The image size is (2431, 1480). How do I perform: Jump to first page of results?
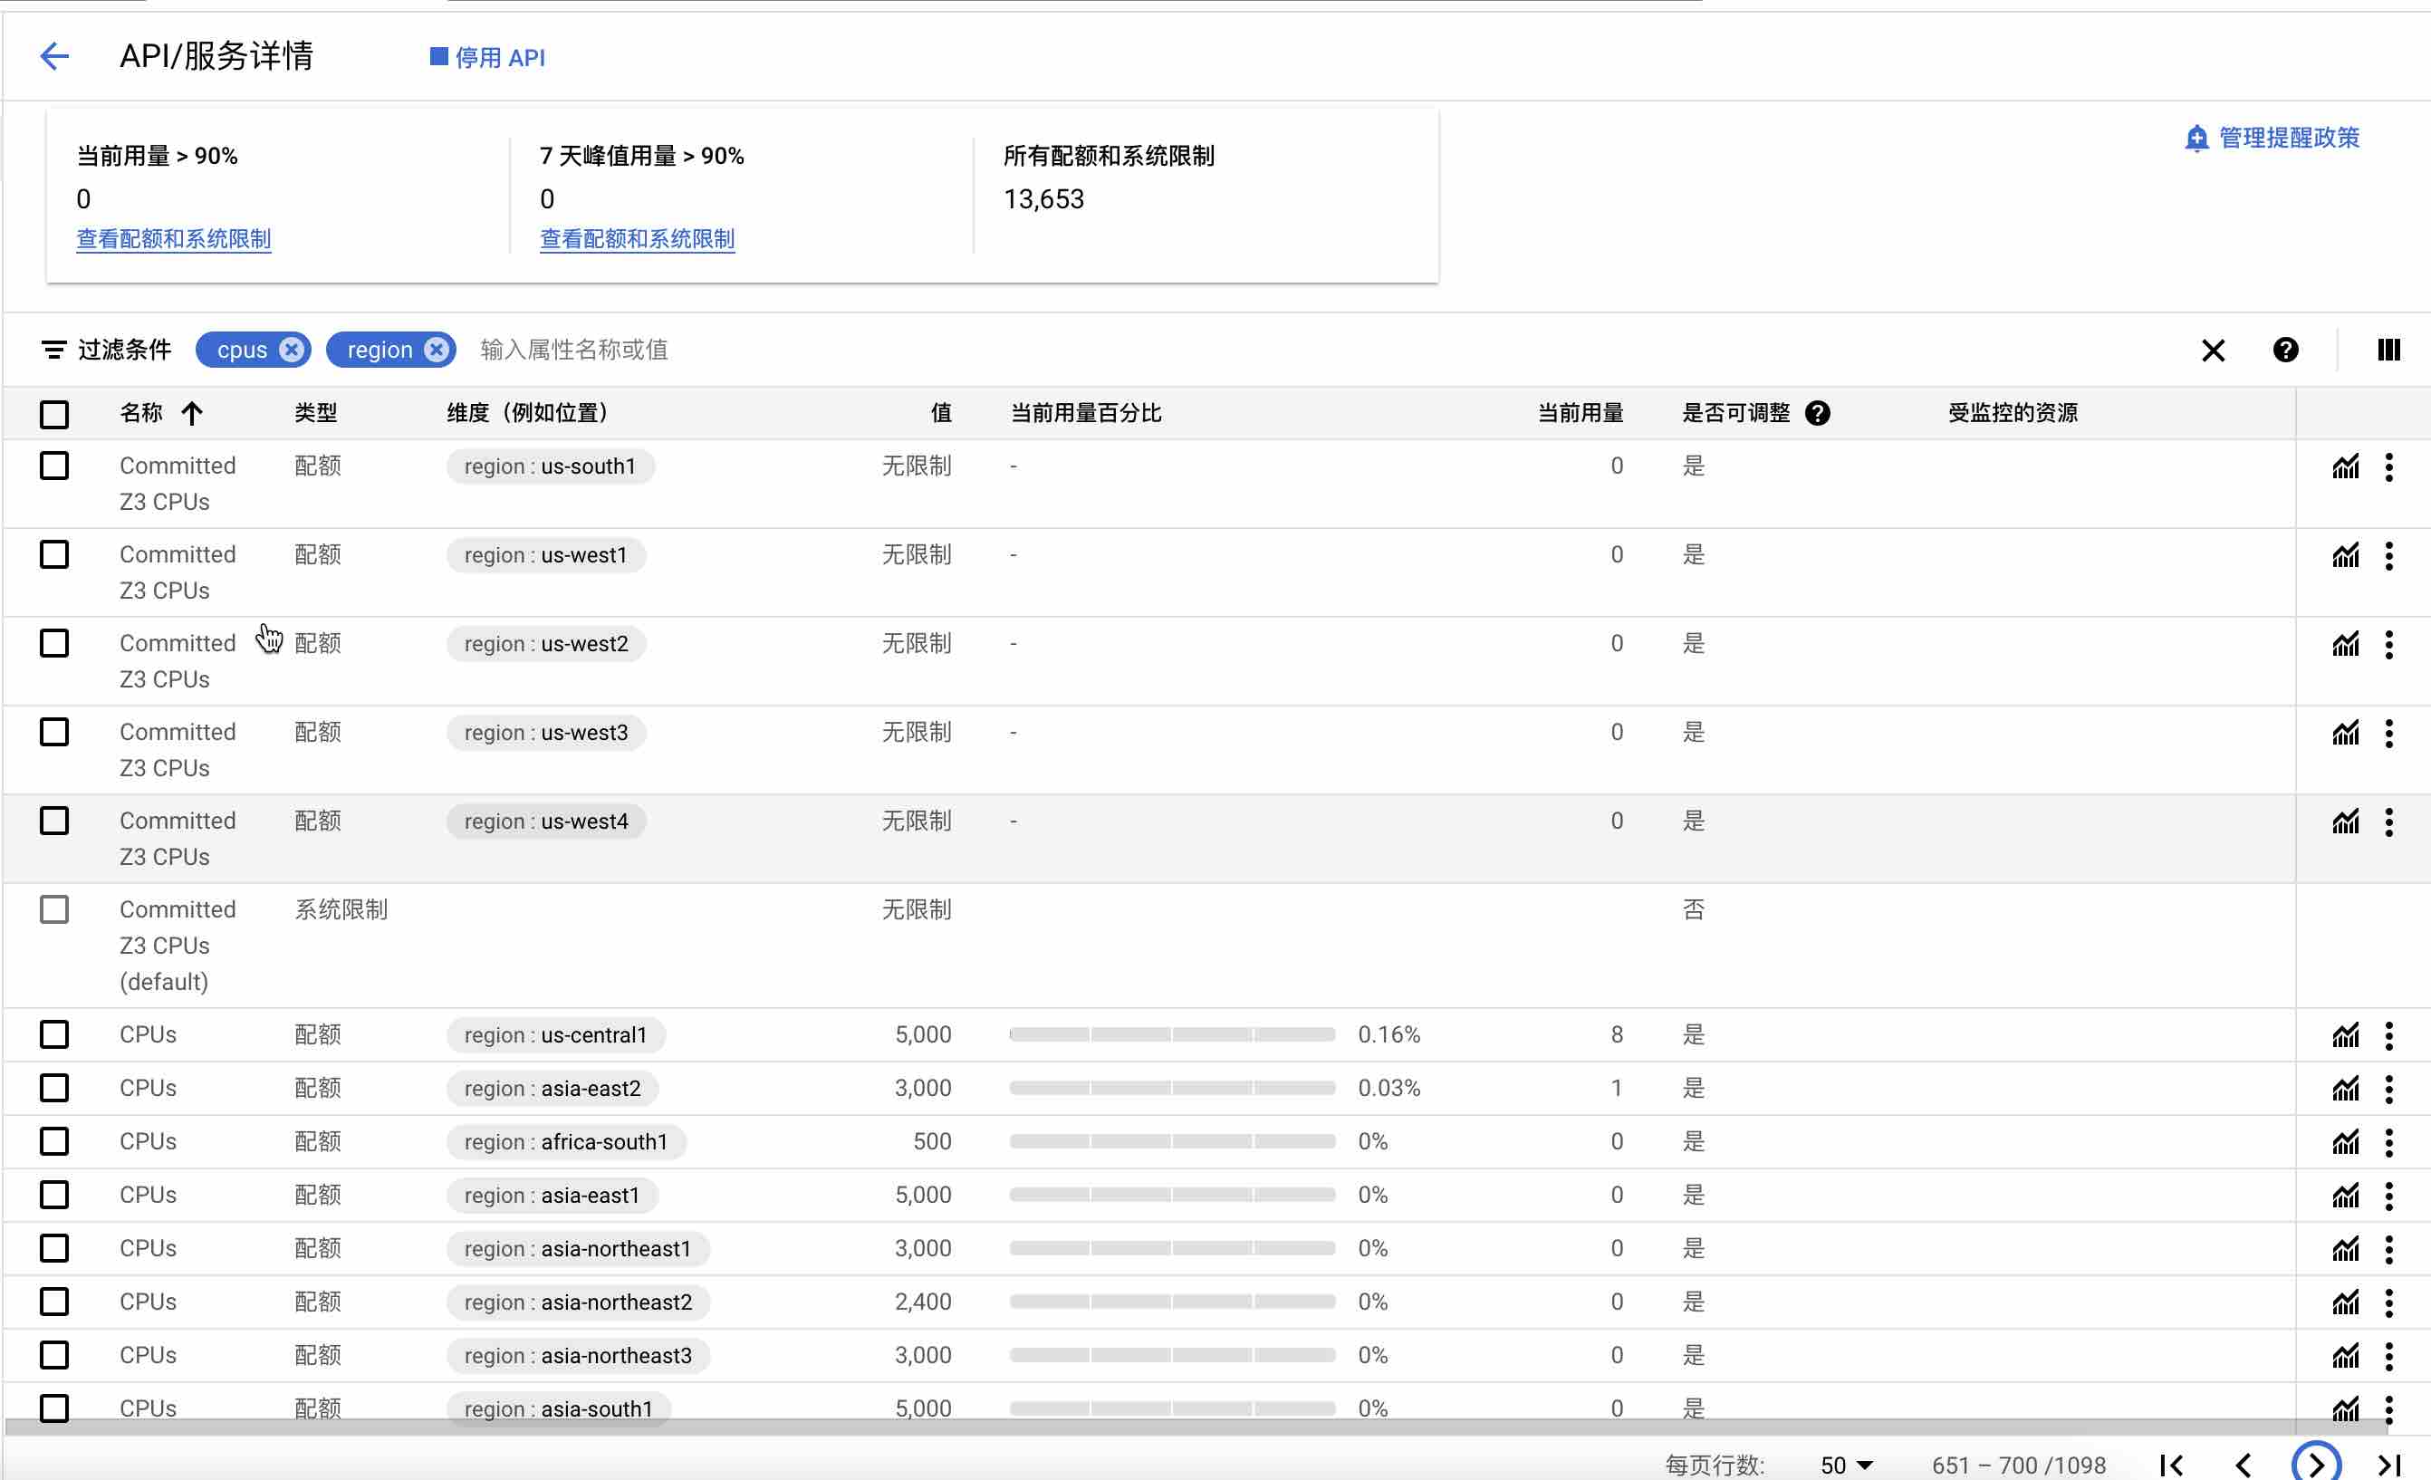pyautogui.click(x=2172, y=1465)
